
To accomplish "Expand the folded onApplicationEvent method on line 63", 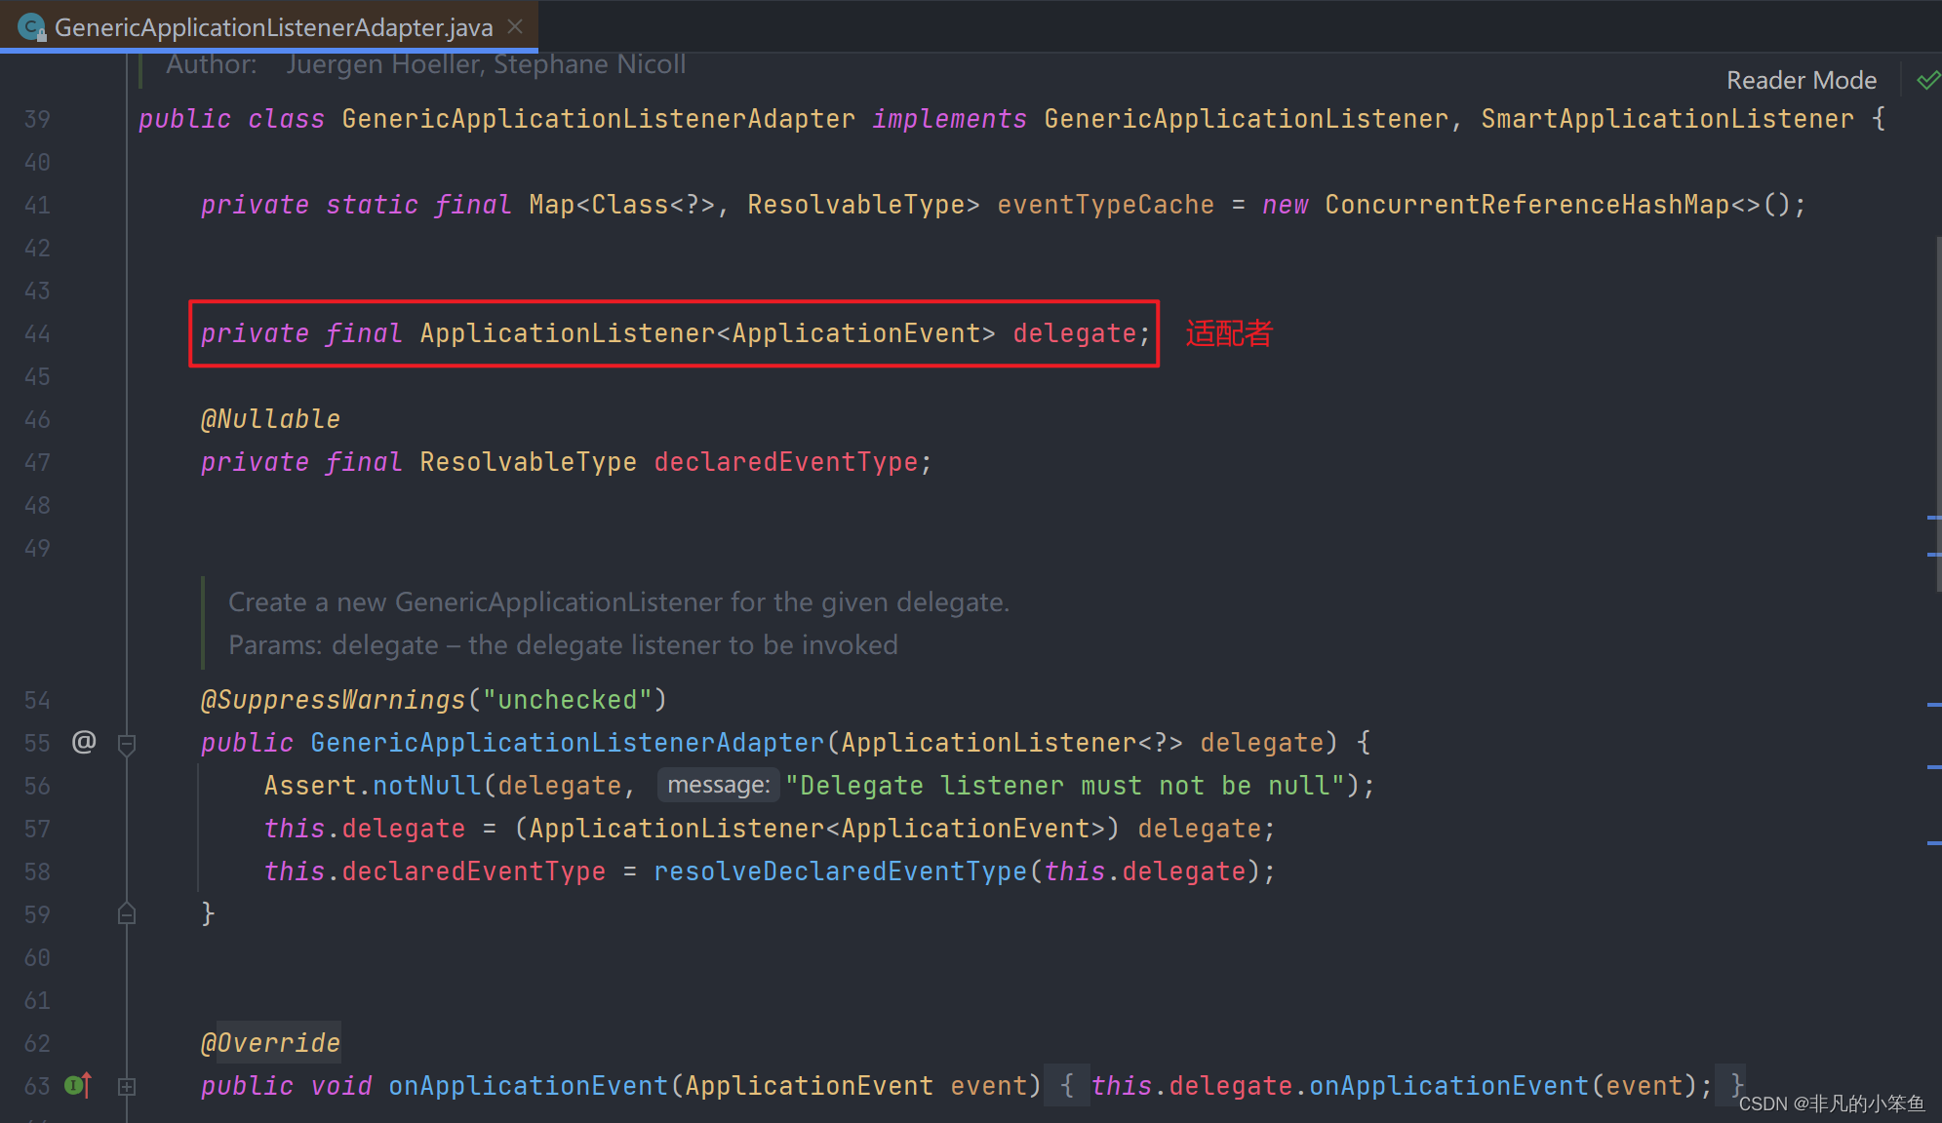I will (127, 1086).
